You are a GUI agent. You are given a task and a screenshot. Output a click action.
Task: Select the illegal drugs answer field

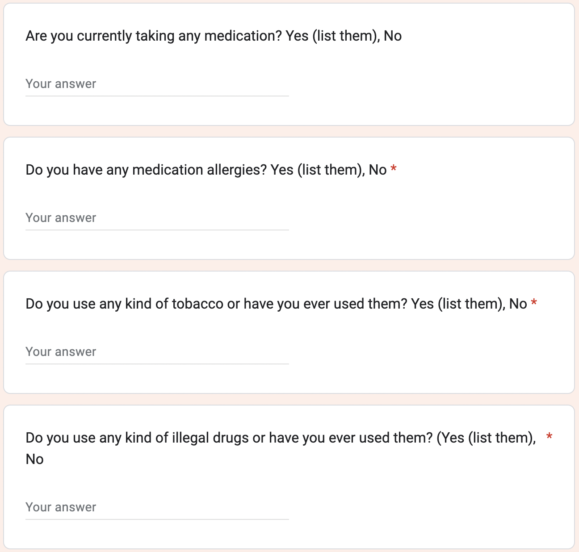(x=157, y=507)
